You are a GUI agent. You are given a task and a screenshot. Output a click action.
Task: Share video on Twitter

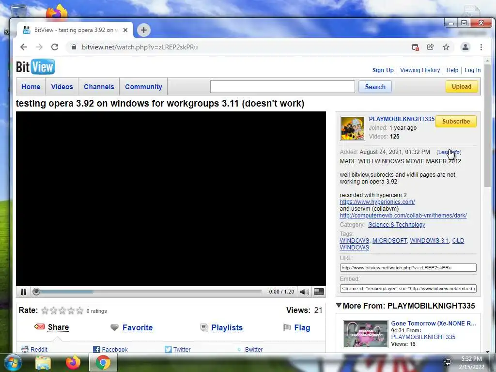(182, 350)
